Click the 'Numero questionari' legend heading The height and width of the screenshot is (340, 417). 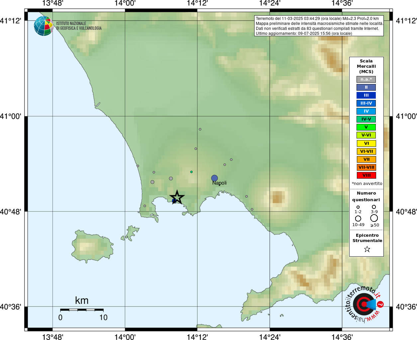point(366,197)
